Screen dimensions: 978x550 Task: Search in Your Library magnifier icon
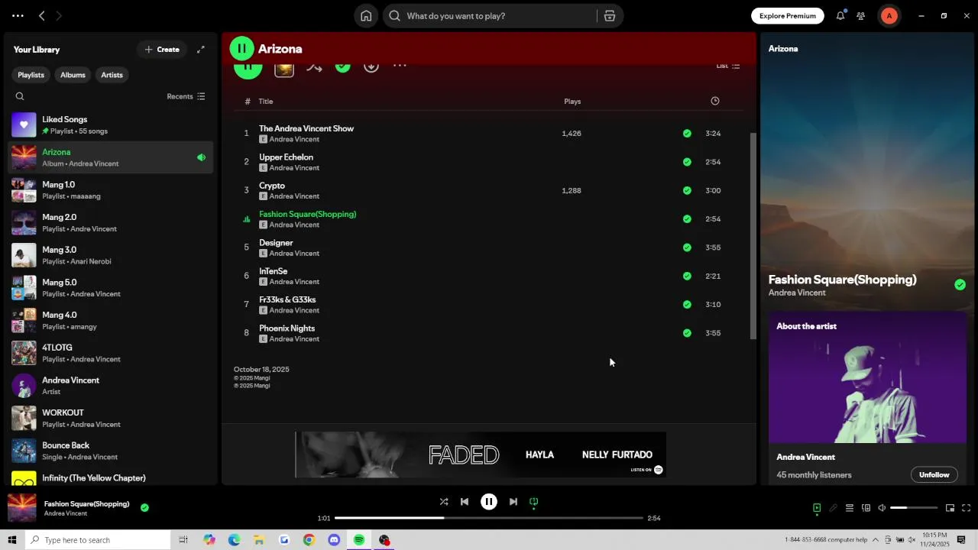click(x=20, y=96)
